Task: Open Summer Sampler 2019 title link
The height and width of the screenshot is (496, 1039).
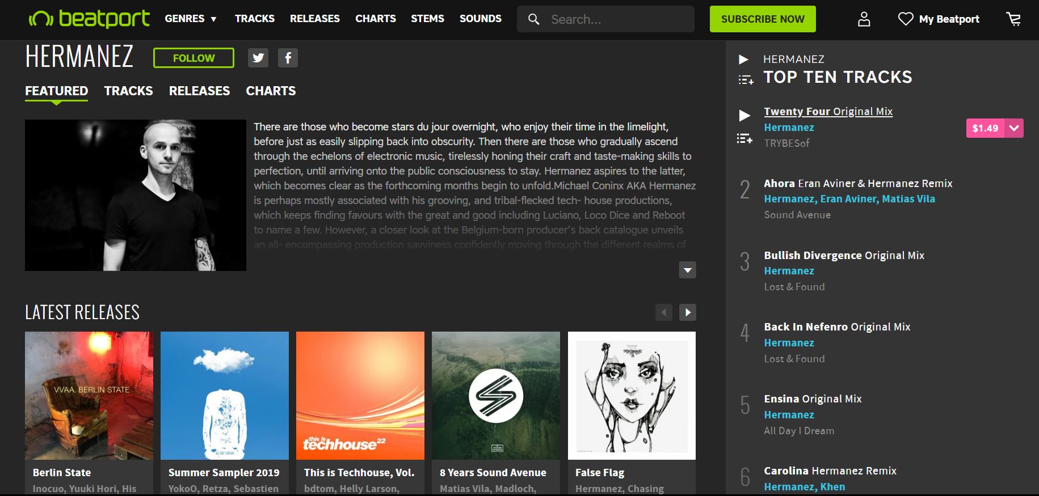Action: point(224,473)
